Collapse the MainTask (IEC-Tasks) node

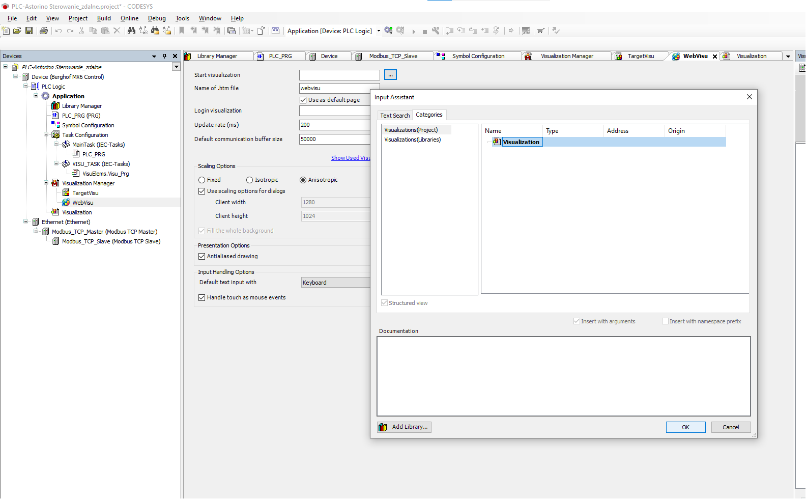56,144
